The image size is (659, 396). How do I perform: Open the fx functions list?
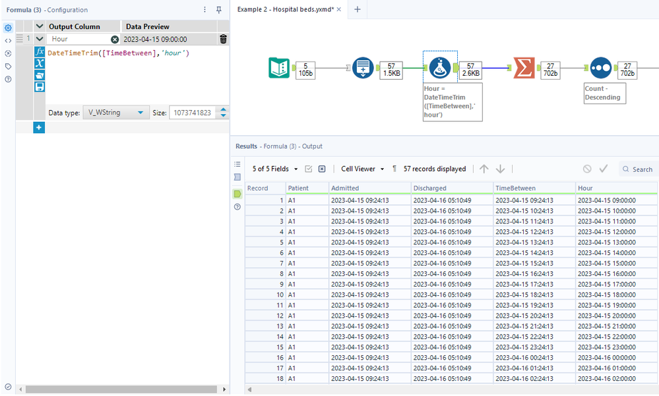tap(40, 51)
